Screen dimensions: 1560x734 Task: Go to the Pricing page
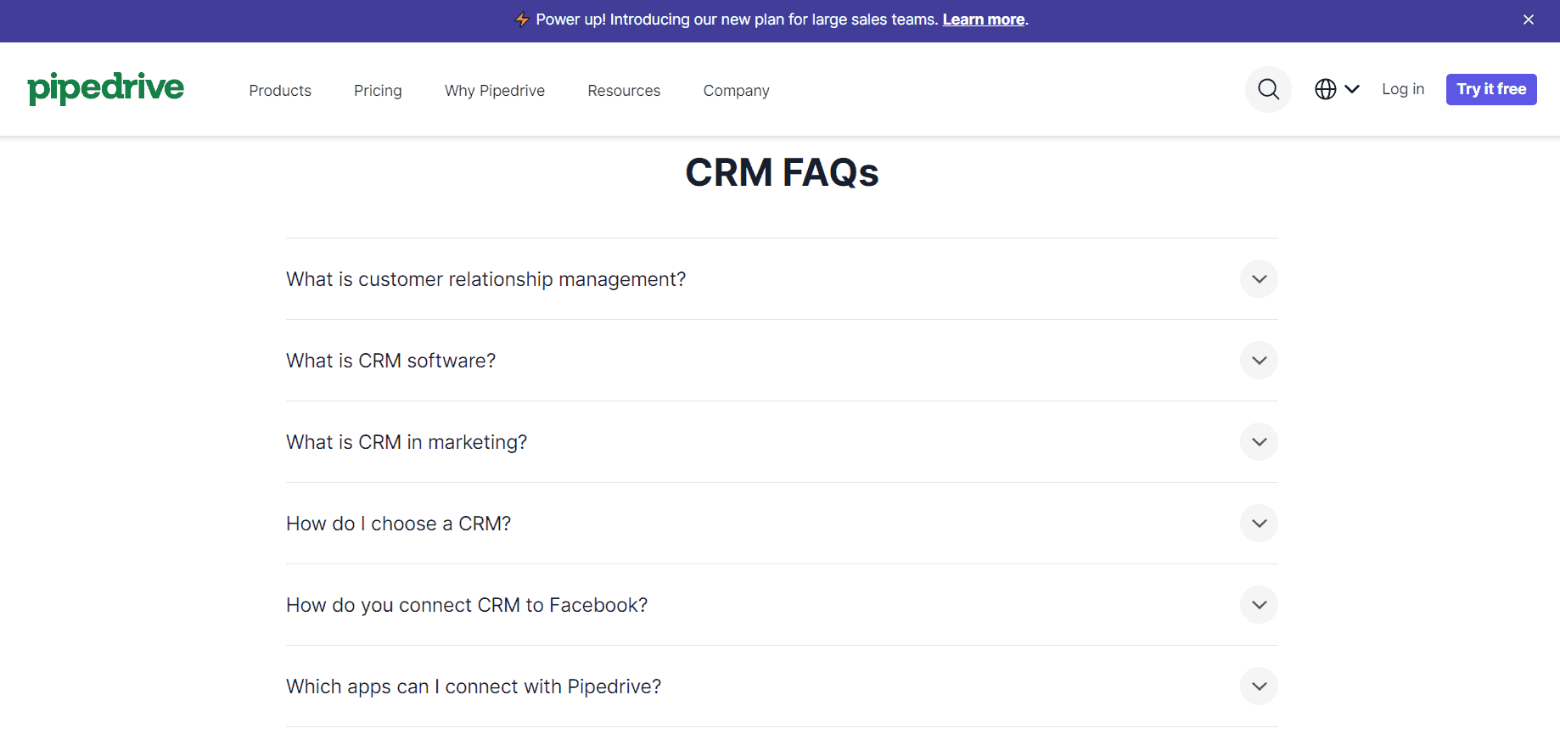coord(378,91)
